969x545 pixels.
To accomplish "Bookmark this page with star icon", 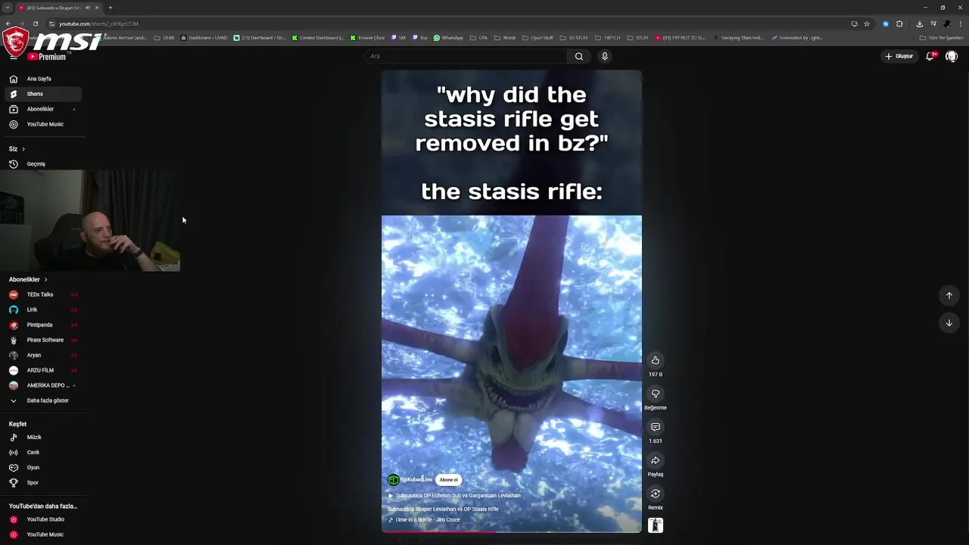I will tap(867, 23).
